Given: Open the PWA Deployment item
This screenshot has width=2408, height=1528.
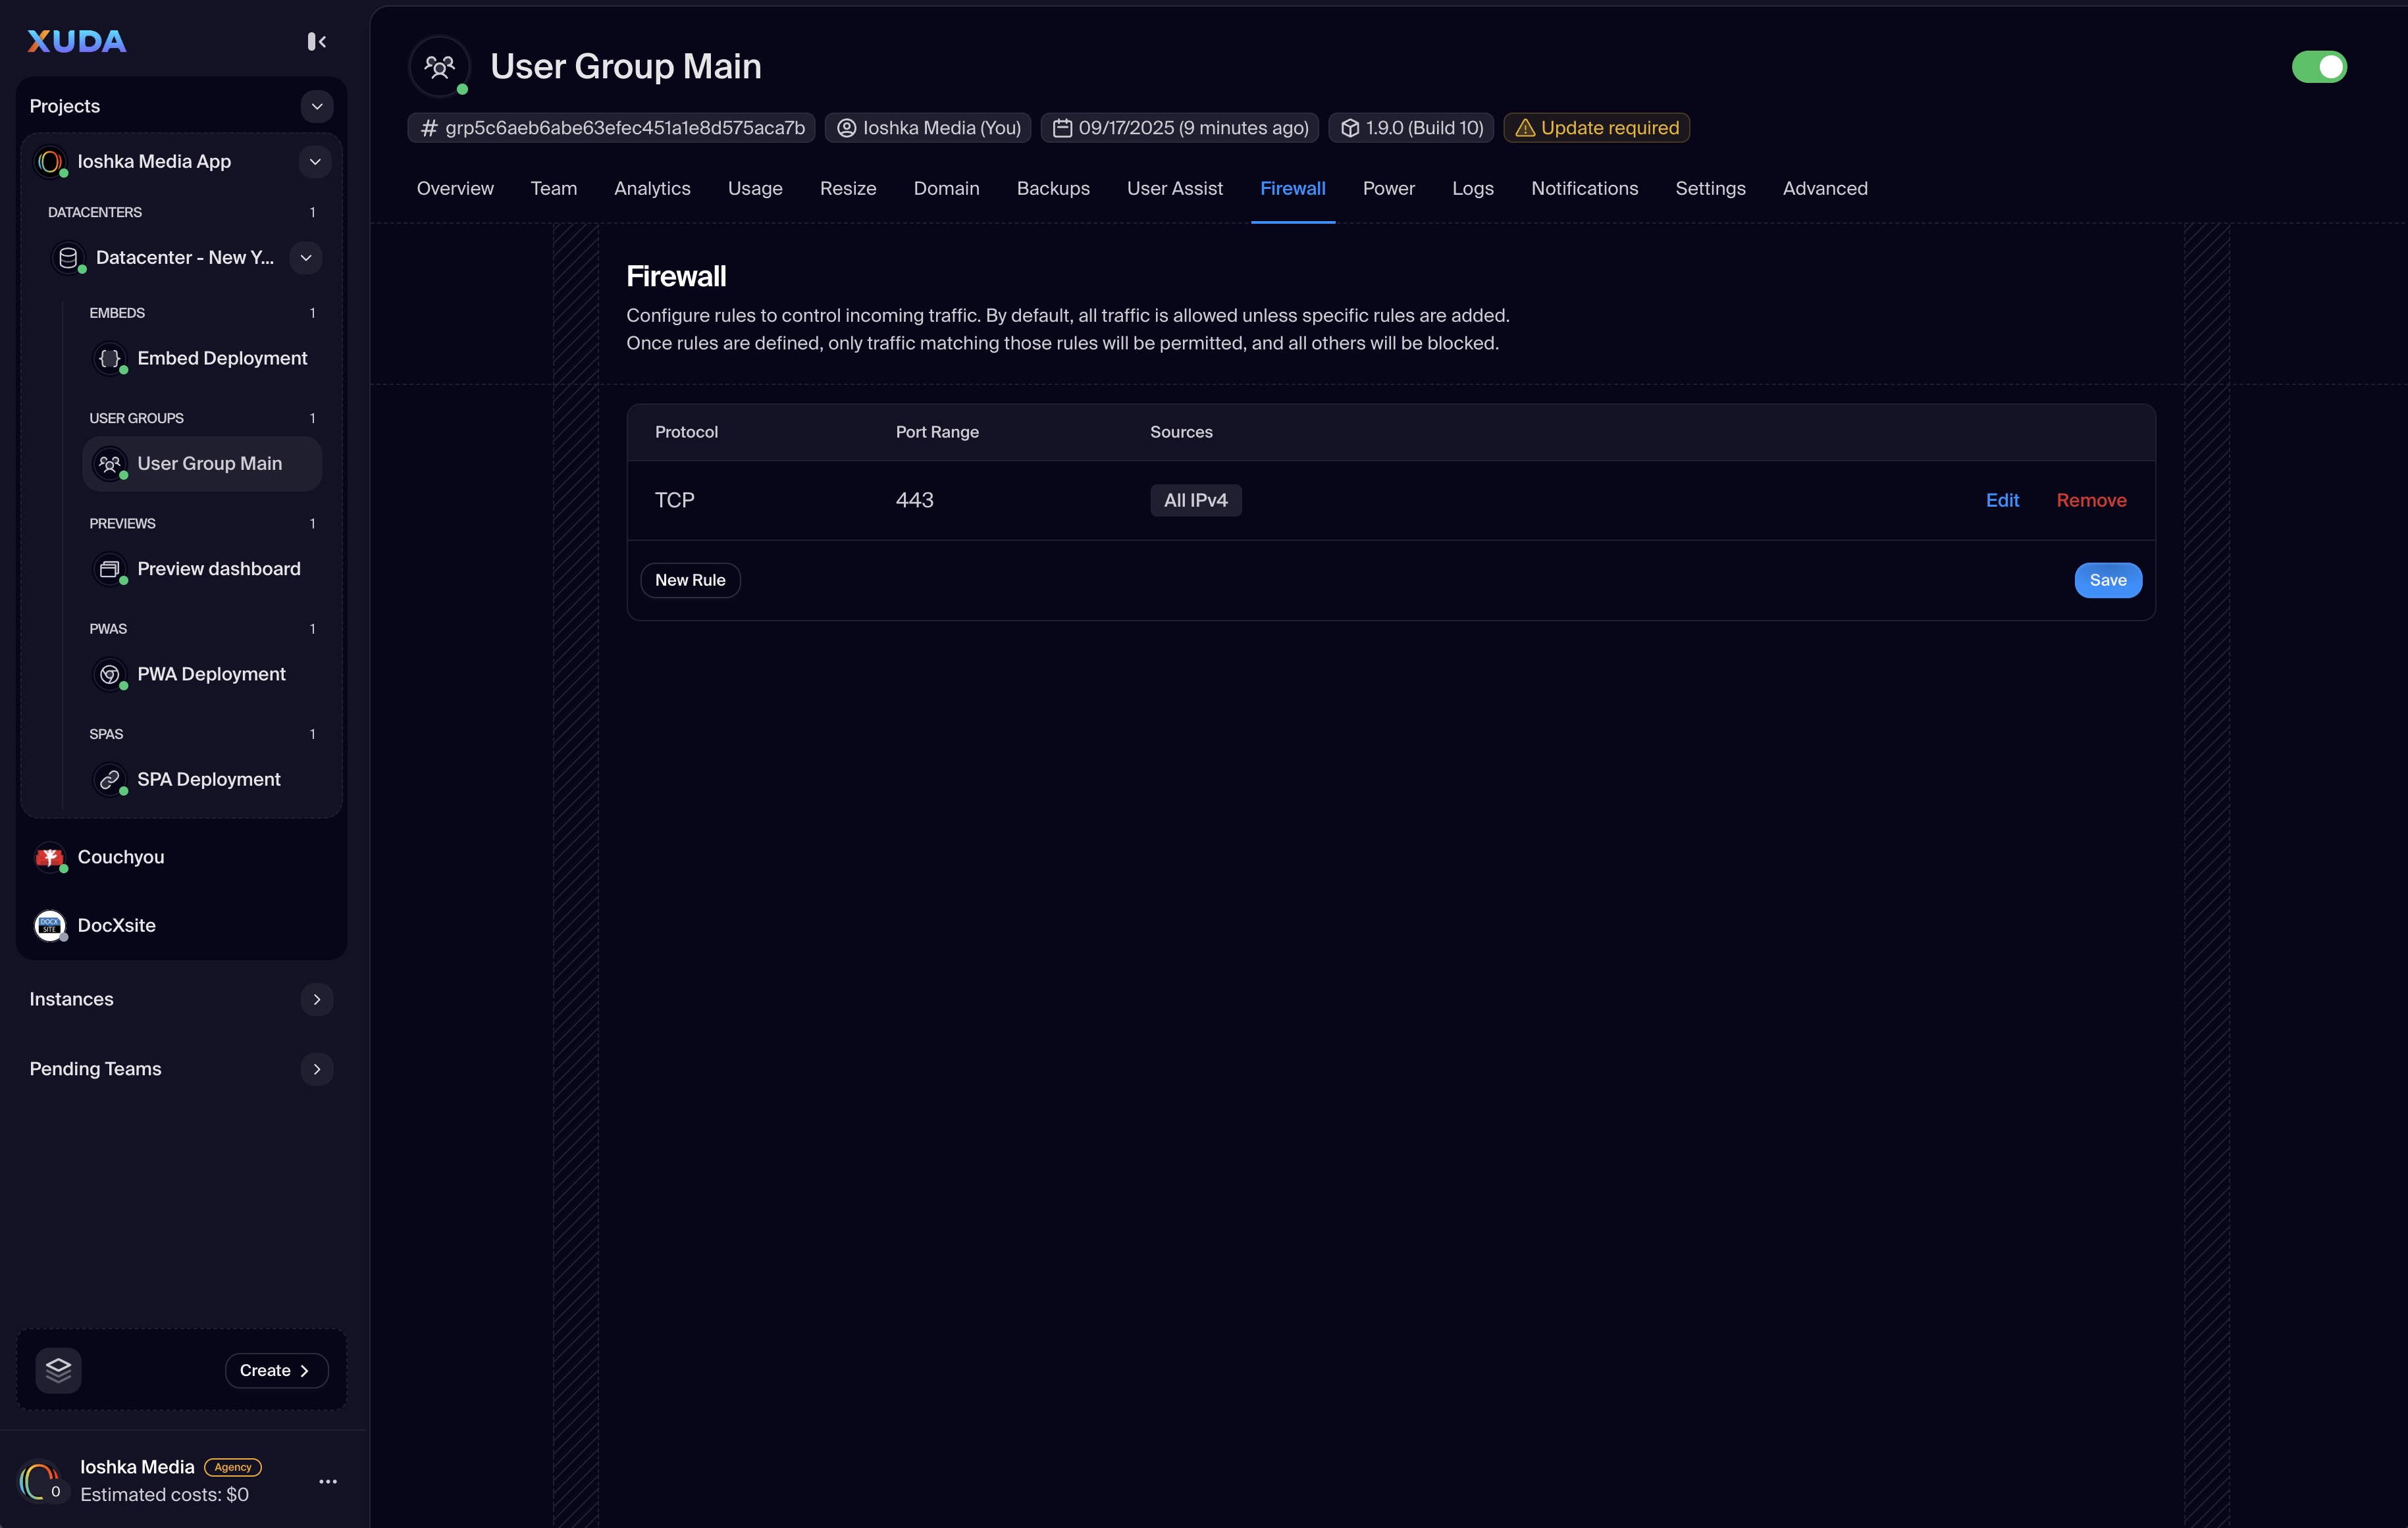Looking at the screenshot, I should (x=211, y=674).
